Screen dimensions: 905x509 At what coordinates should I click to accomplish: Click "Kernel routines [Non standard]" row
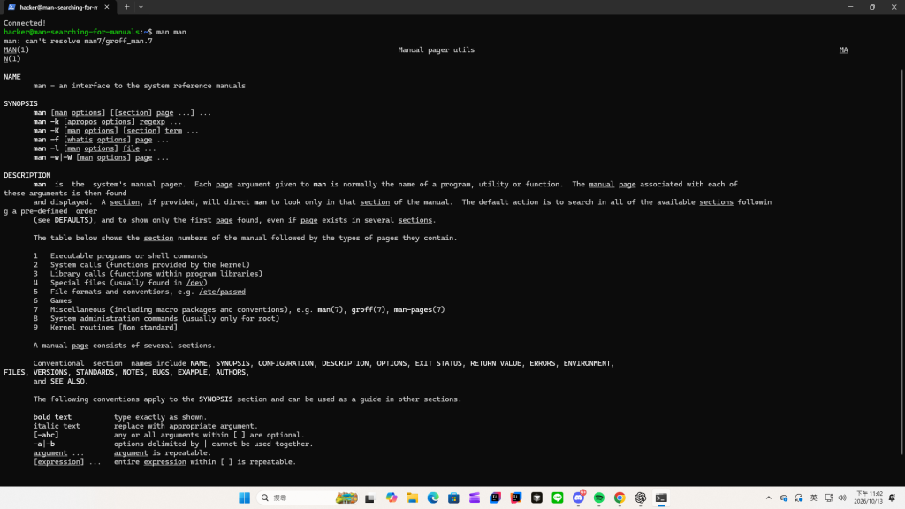click(x=114, y=328)
